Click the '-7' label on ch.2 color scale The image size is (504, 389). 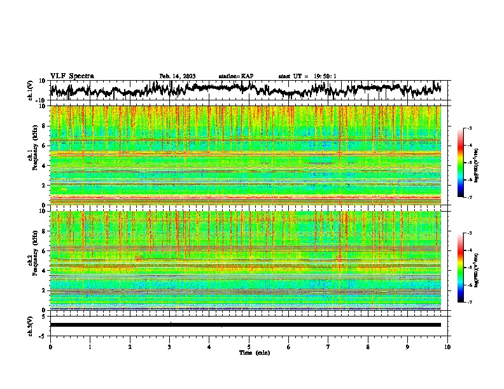click(469, 302)
